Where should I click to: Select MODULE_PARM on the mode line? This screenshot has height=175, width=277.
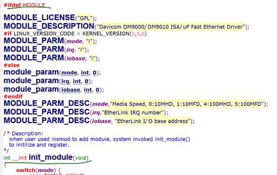(34, 40)
